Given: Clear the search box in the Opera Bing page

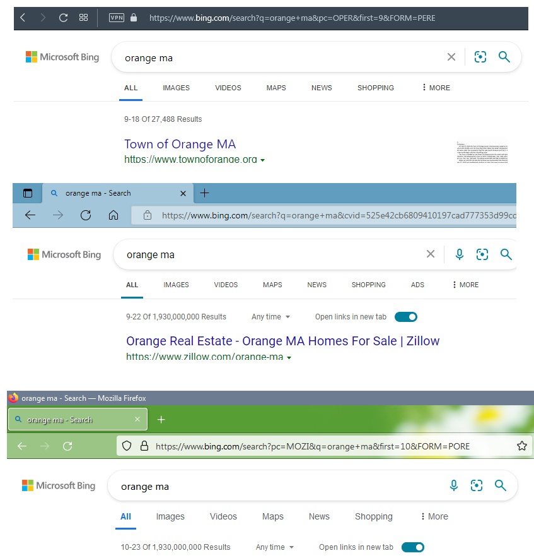Looking at the screenshot, I should pos(451,57).
